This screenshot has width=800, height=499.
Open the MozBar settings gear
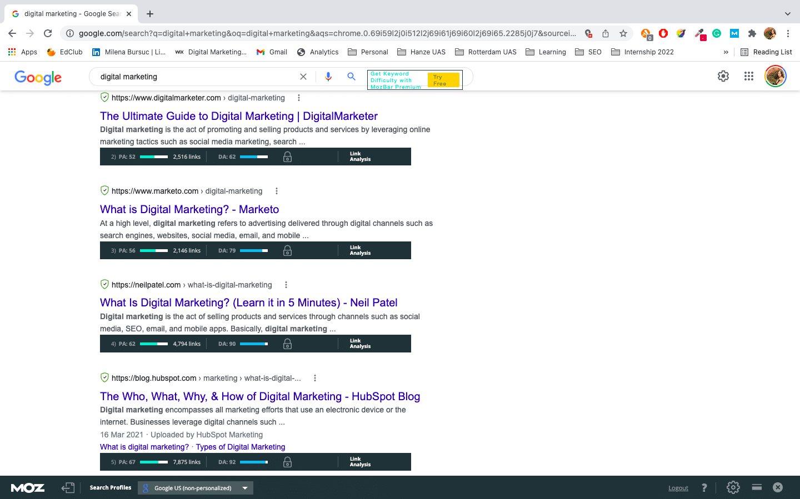pos(733,487)
